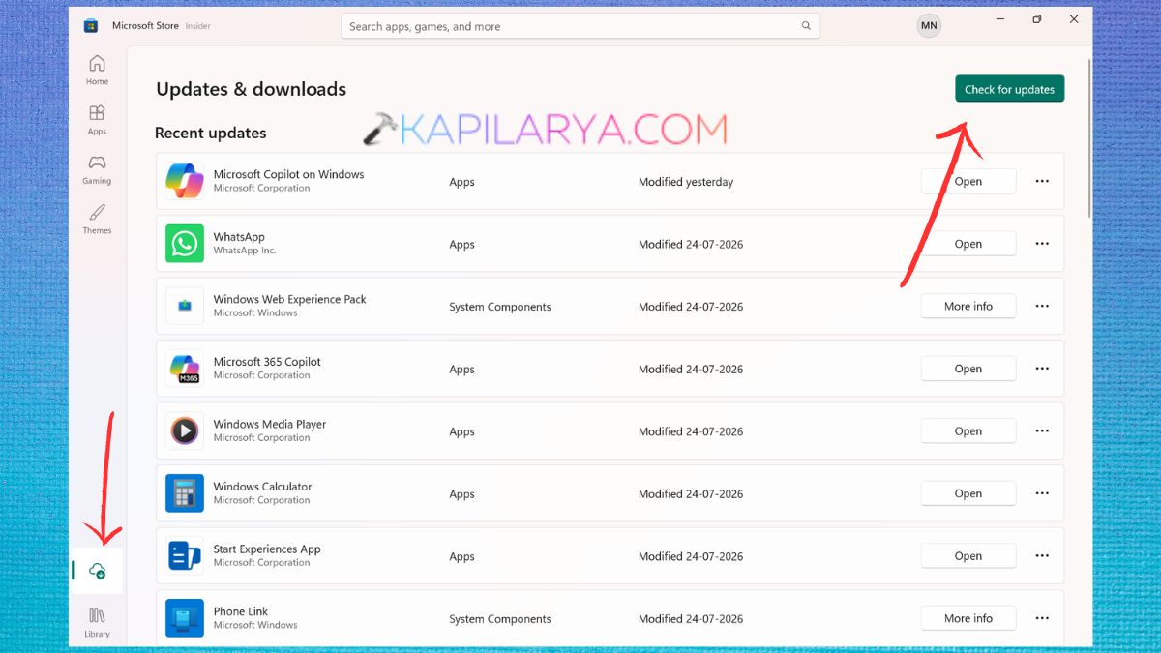Open the Gaming section

[97, 169]
